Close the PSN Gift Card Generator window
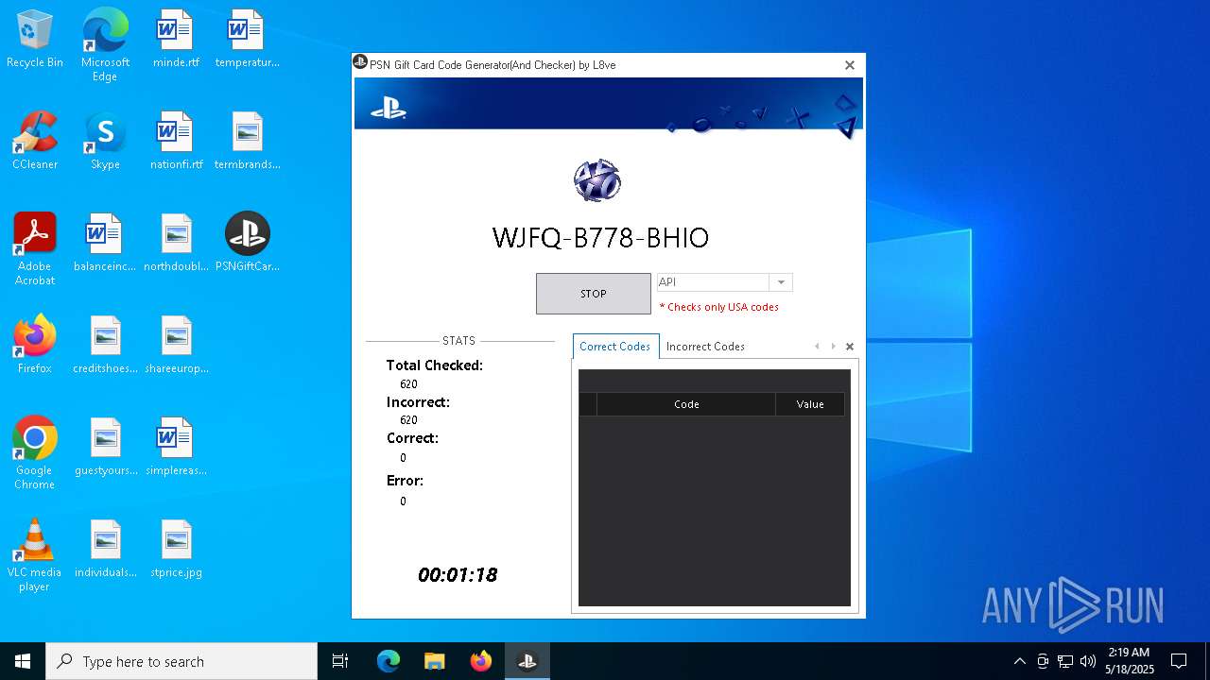The image size is (1210, 680). point(849,65)
